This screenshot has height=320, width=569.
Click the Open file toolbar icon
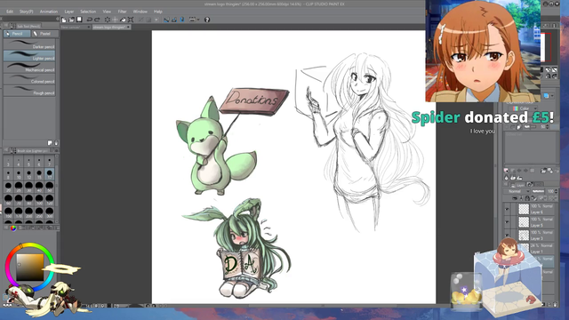72,20
